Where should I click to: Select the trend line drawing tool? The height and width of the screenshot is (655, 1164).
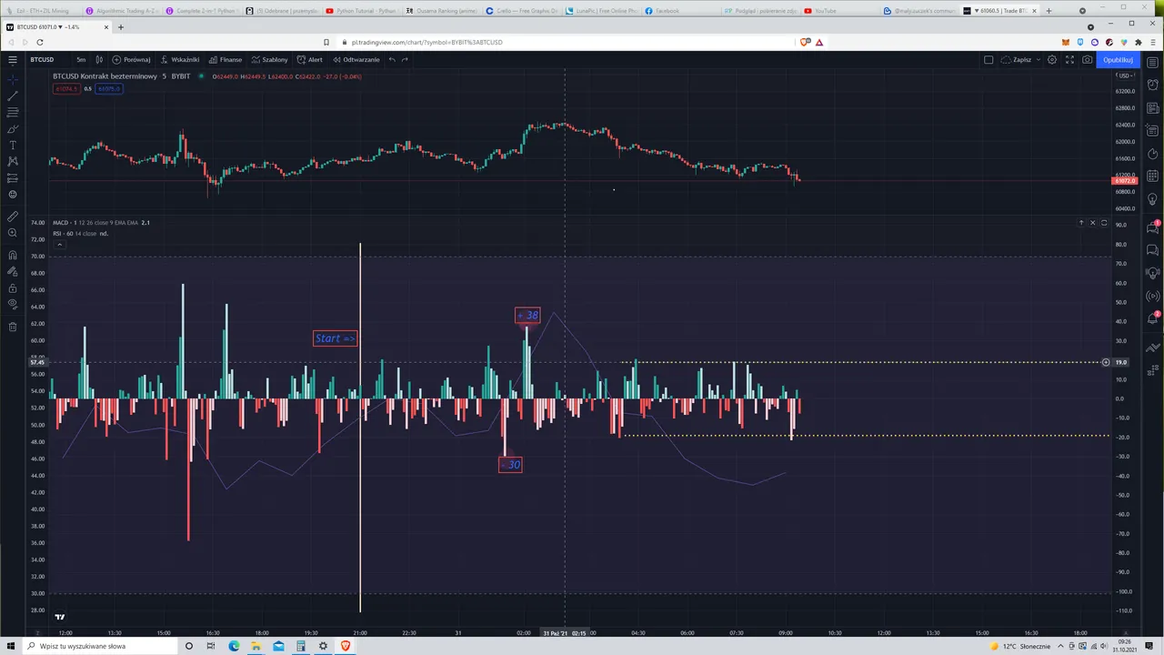click(13, 96)
